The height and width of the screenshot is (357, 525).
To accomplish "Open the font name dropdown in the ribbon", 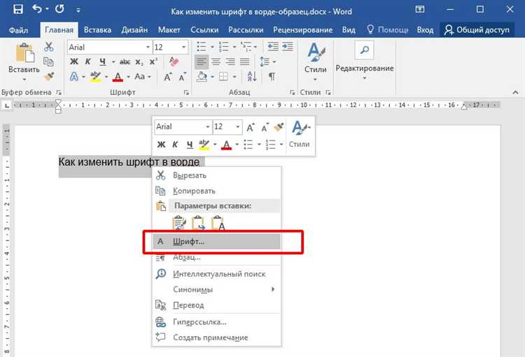I will coord(148,47).
